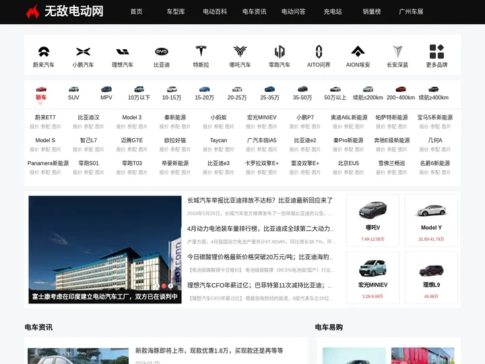This screenshot has width=485, height=364.
Task: Choose the 比亚迪 BYD logo
Action: tap(162, 52)
